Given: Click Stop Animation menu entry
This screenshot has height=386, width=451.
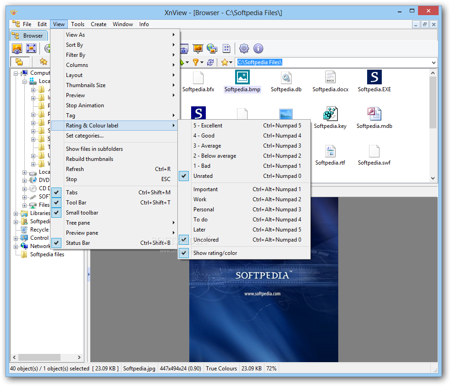Looking at the screenshot, I should [x=115, y=105].
